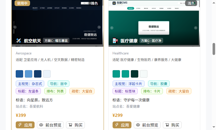This screenshot has height=130, width=216.
Task: Click 标语：向星辰，致远方 text
Action: pos(34,100)
